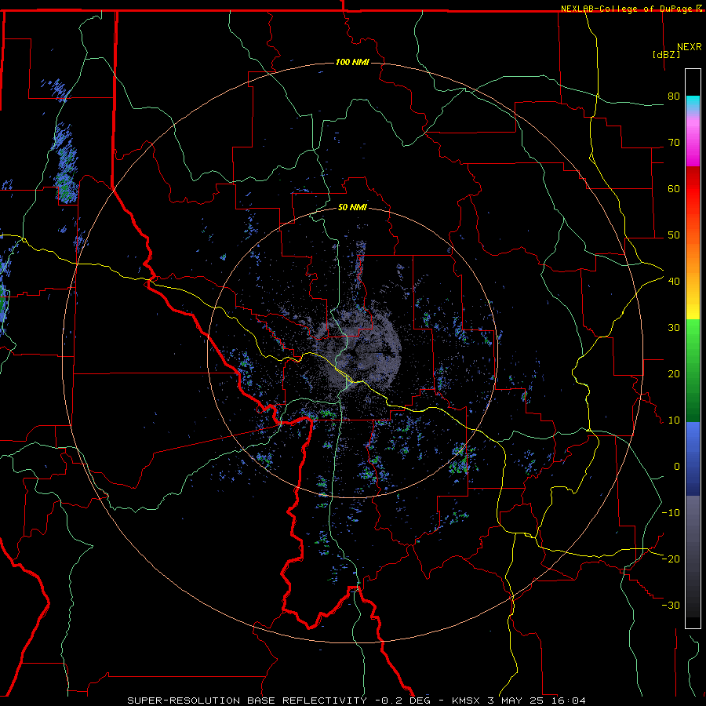Click the 3 MAY 25 date text
This screenshot has width=706, height=706.
click(515, 701)
